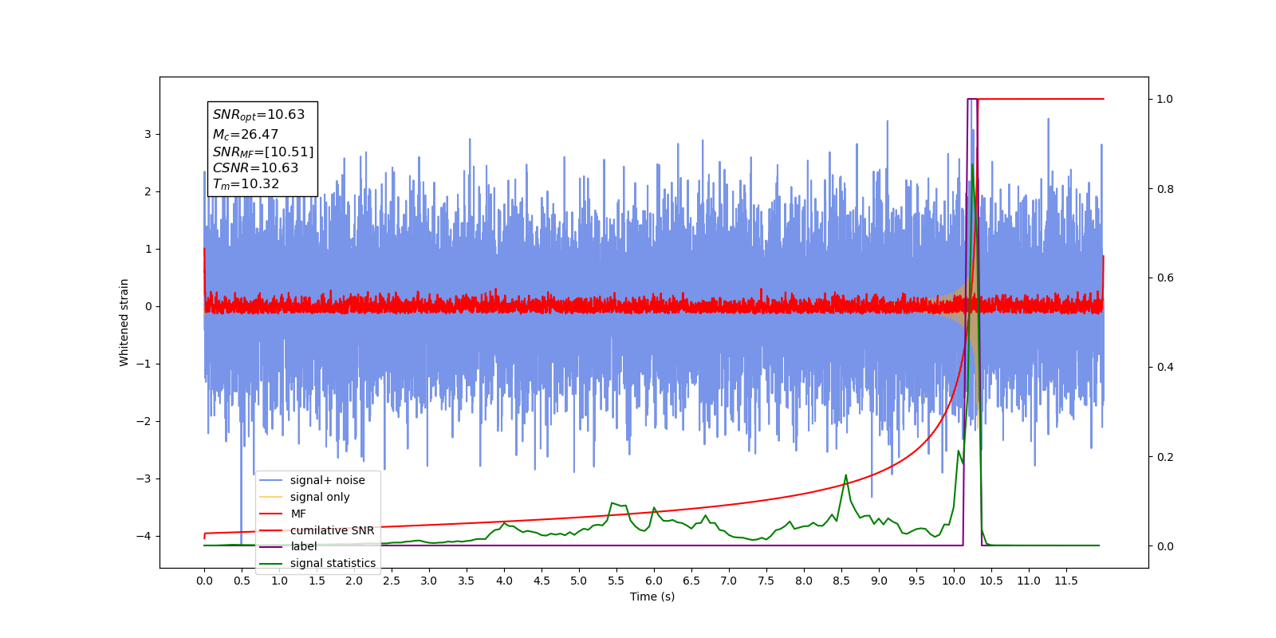
Task: Select the Mc=26.47 annotation line
Action: (x=245, y=135)
